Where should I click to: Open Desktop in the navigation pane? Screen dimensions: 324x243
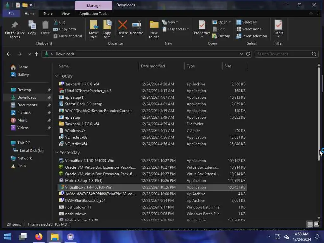(x=24, y=90)
